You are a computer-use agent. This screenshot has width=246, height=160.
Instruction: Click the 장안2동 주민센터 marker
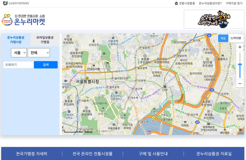click(207, 59)
